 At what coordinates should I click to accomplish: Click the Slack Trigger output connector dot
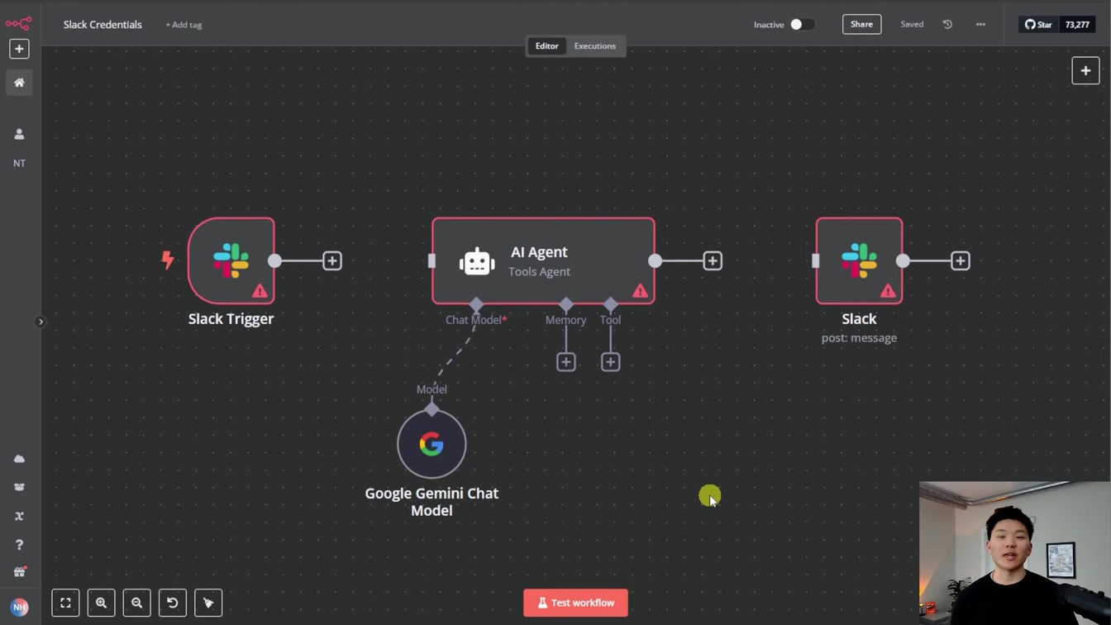(274, 261)
